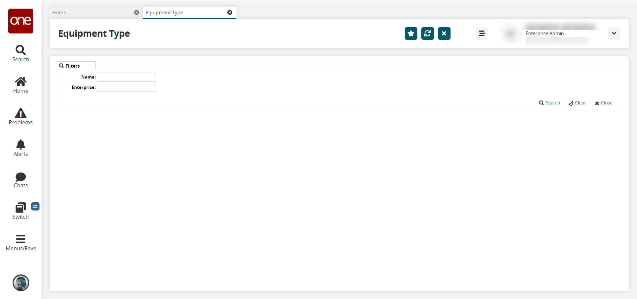Image resolution: width=637 pixels, height=299 pixels.
Task: Close the Home tab
Action: tap(136, 13)
